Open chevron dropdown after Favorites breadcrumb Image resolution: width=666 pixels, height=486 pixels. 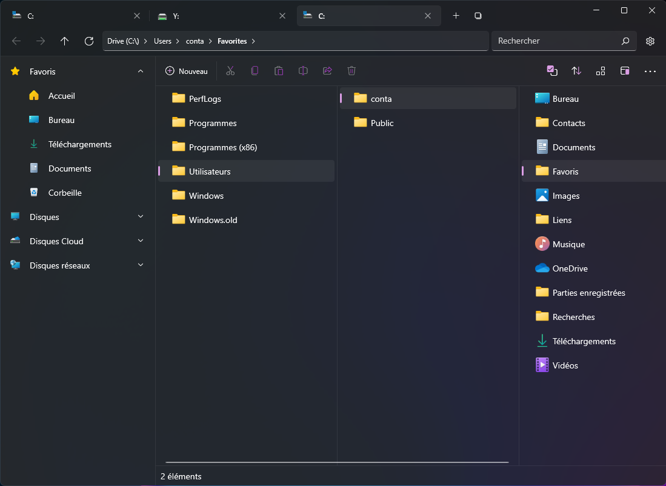[253, 41]
